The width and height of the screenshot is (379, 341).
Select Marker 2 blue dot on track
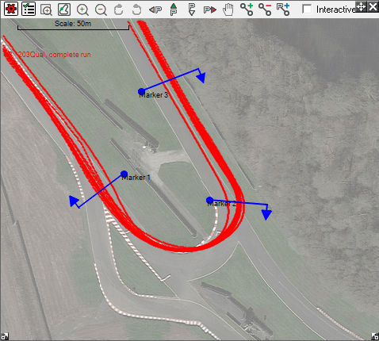(x=209, y=200)
